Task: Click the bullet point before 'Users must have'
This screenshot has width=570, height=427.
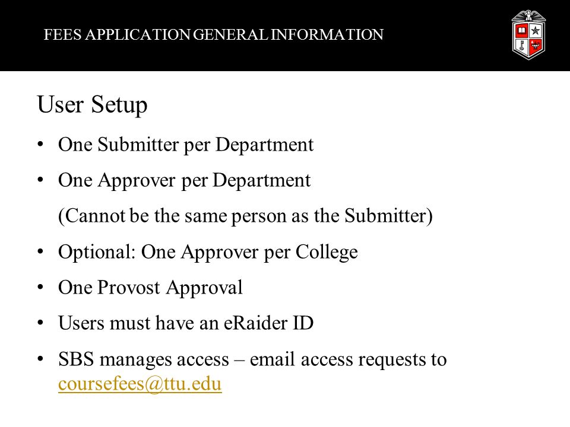Action: coord(40,323)
